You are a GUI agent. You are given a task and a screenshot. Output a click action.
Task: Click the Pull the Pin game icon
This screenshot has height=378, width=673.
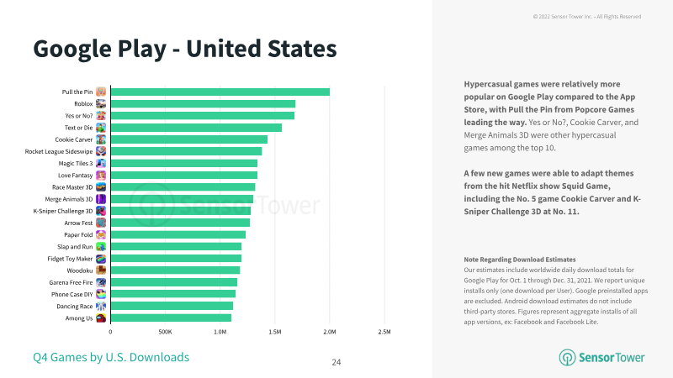pyautogui.click(x=101, y=92)
